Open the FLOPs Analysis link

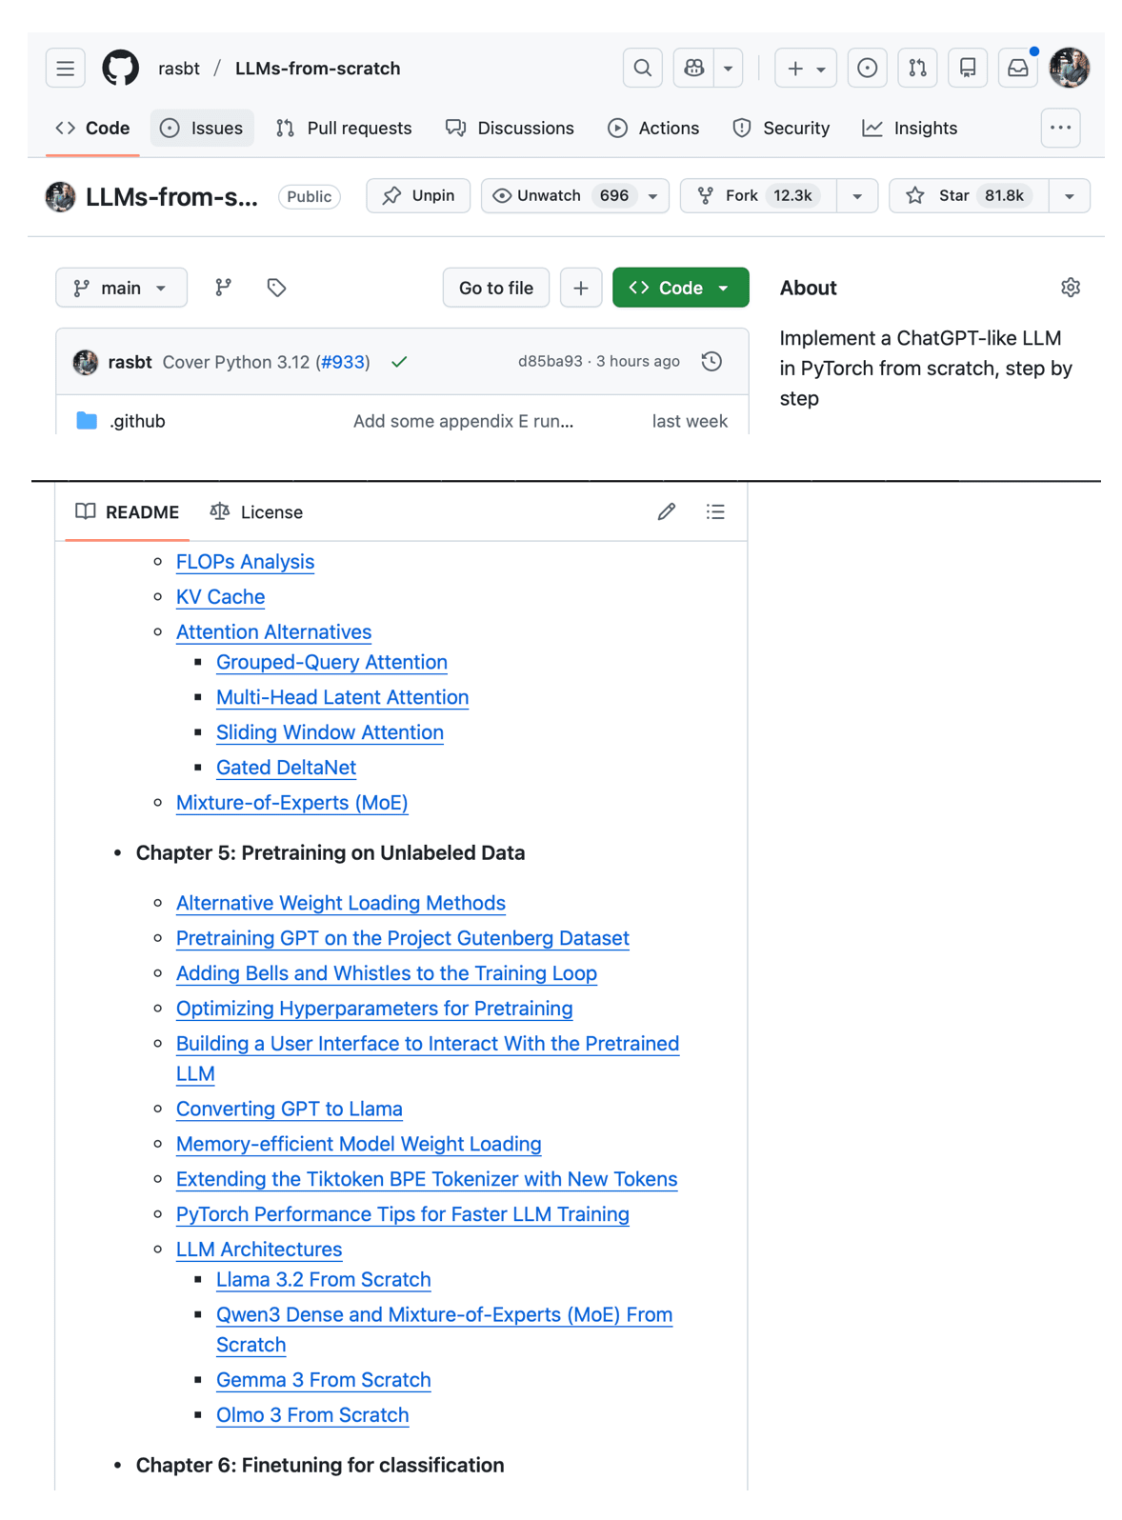(x=245, y=562)
